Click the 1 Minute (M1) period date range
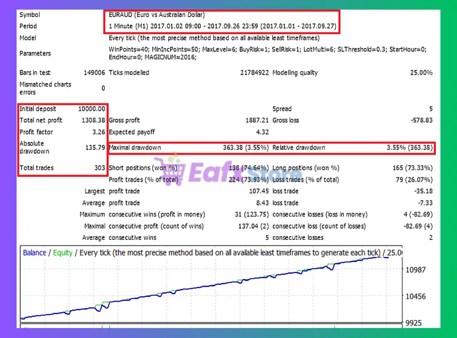The image size is (457, 338). point(222,26)
